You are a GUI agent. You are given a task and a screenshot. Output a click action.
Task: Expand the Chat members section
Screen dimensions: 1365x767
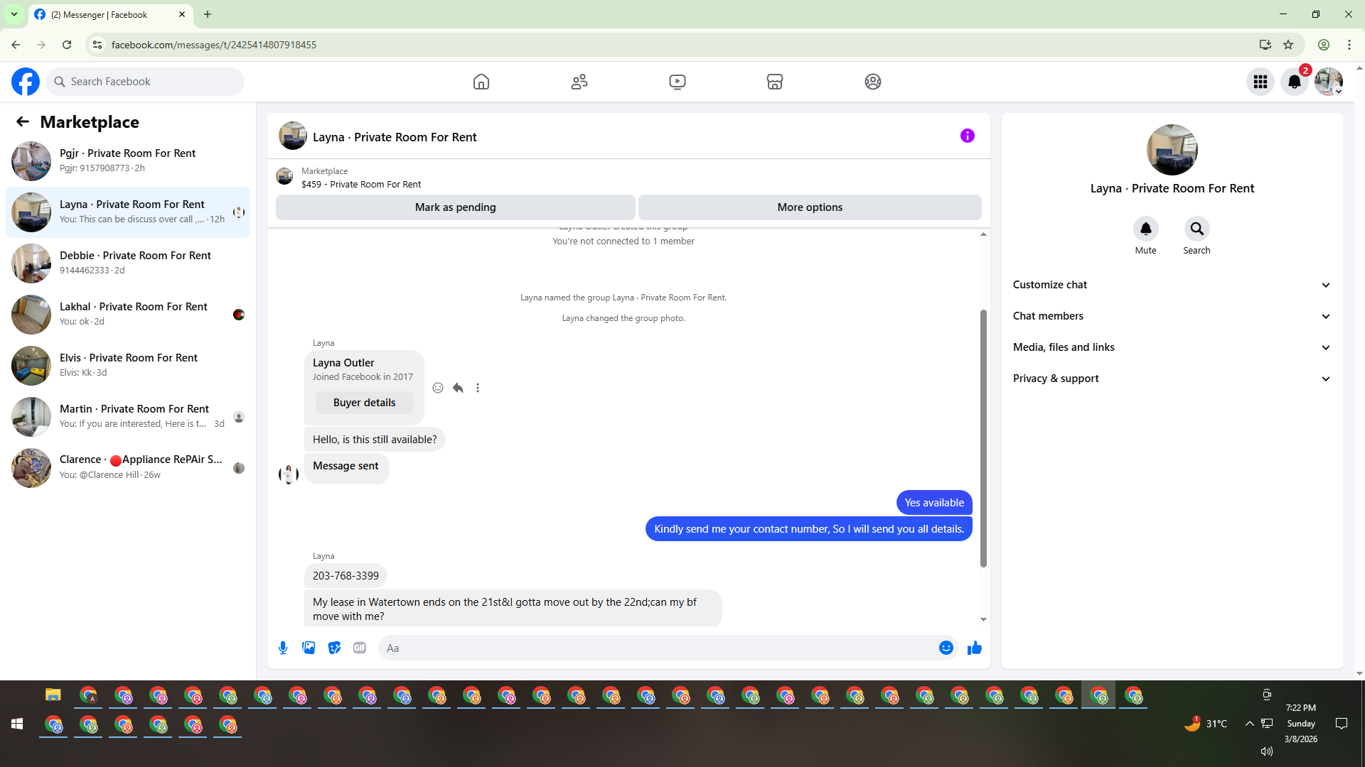pyautogui.click(x=1172, y=316)
